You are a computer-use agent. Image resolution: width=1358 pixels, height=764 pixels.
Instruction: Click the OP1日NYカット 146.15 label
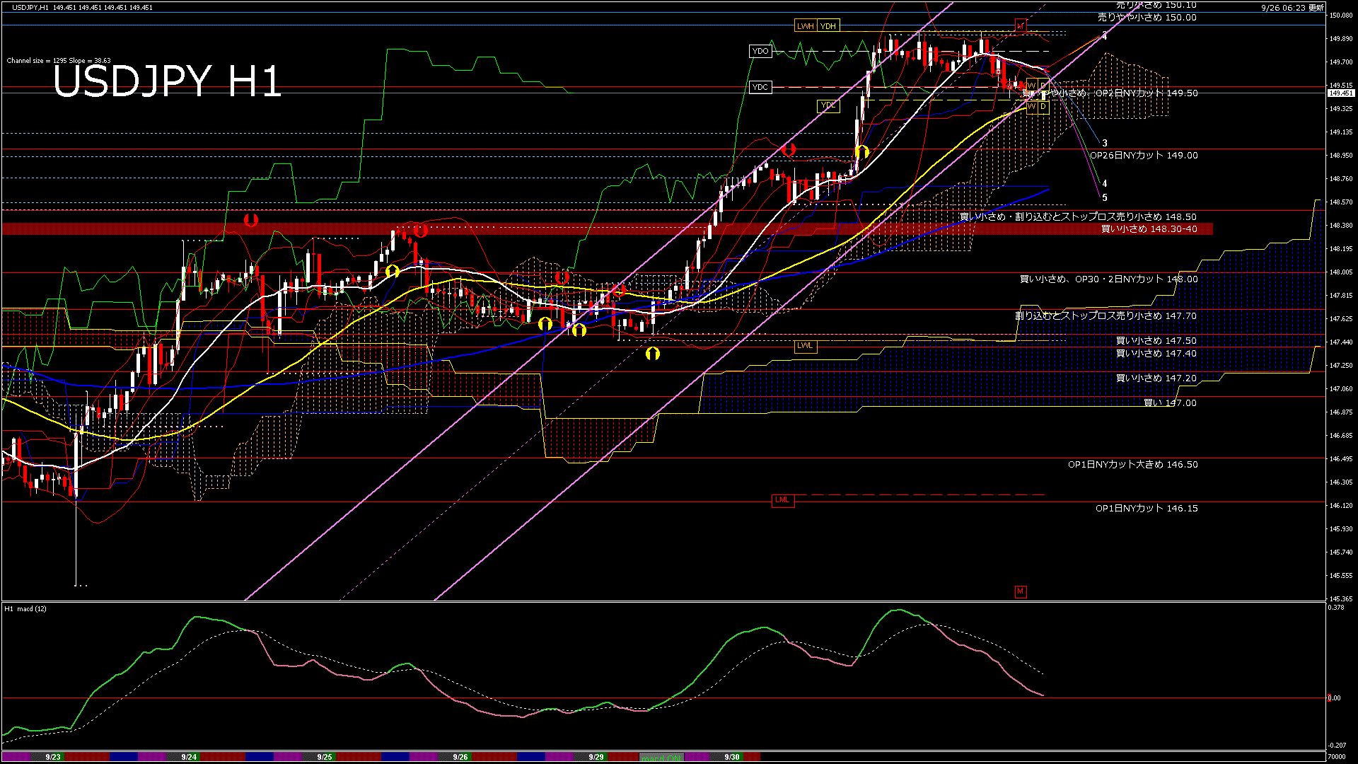(1146, 509)
